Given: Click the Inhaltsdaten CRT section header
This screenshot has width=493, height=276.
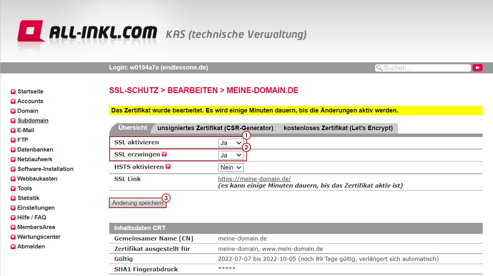Looking at the screenshot, I should (x=296, y=228).
